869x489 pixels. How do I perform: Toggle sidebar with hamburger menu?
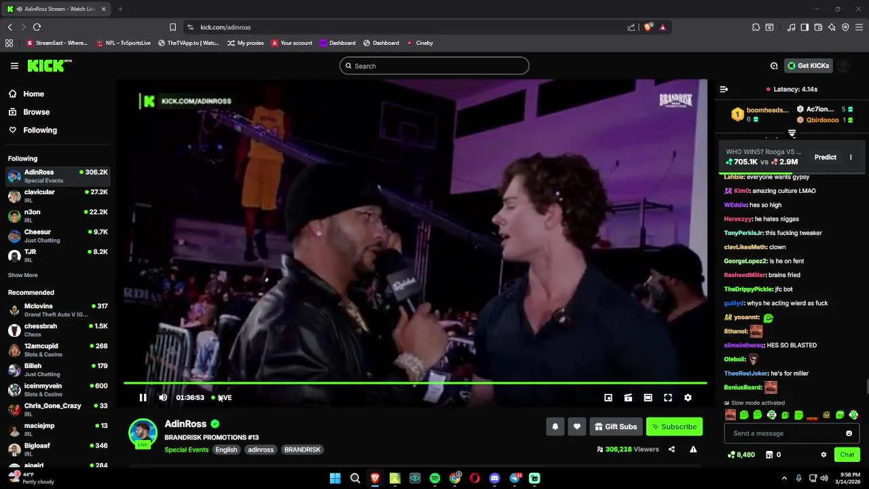(14, 66)
